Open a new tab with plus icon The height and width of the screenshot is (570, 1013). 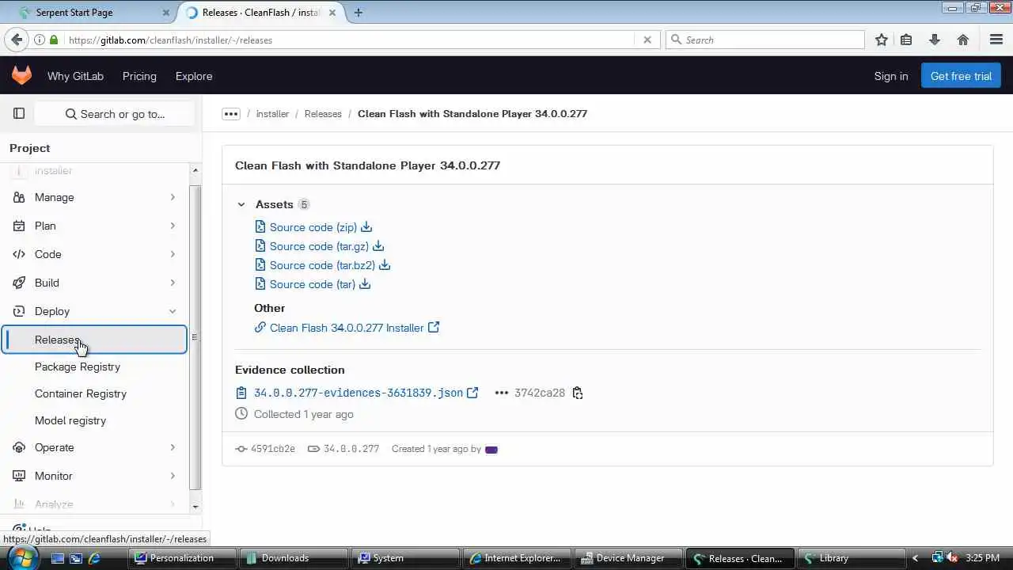click(359, 13)
